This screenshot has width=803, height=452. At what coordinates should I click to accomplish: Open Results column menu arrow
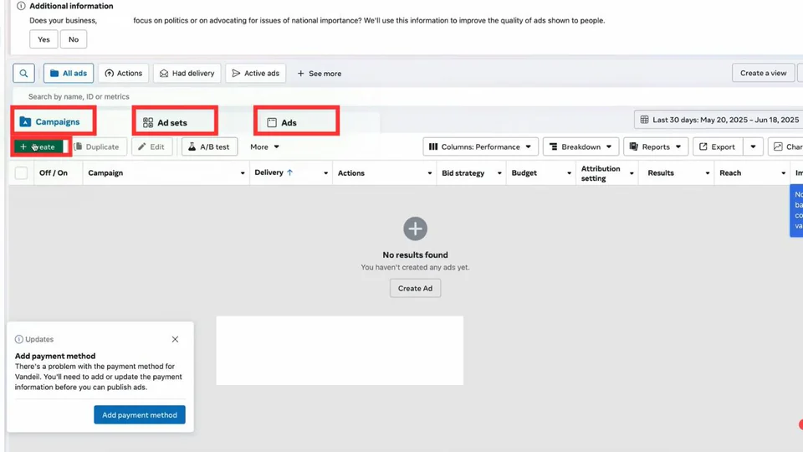(708, 173)
